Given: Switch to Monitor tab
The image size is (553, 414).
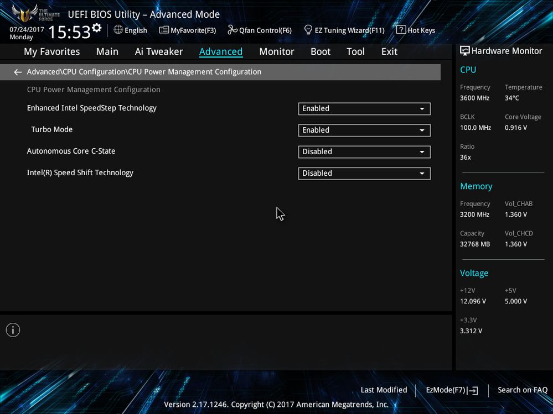Looking at the screenshot, I should [x=277, y=52].
